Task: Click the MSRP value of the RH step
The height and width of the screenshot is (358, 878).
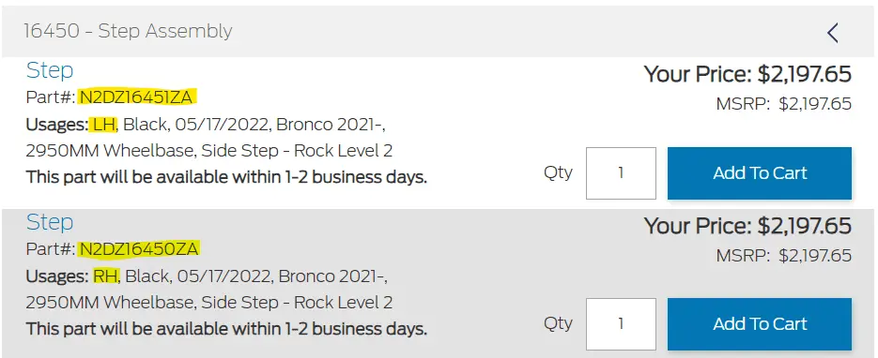Action: [x=815, y=256]
